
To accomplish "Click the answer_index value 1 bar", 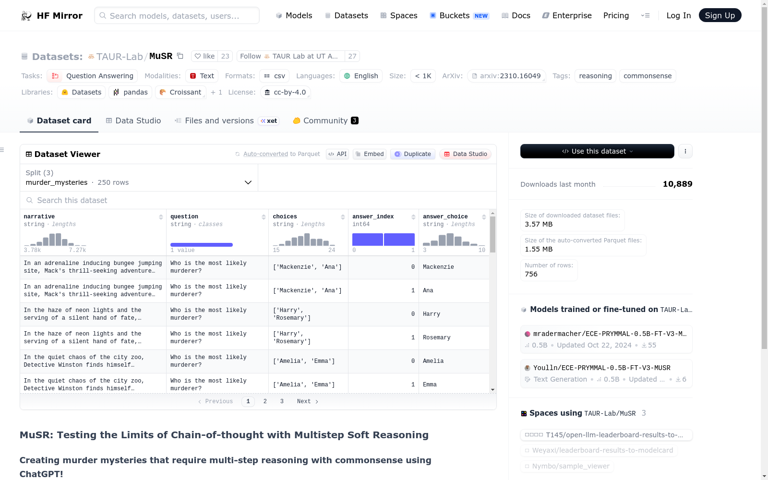I will click(399, 240).
